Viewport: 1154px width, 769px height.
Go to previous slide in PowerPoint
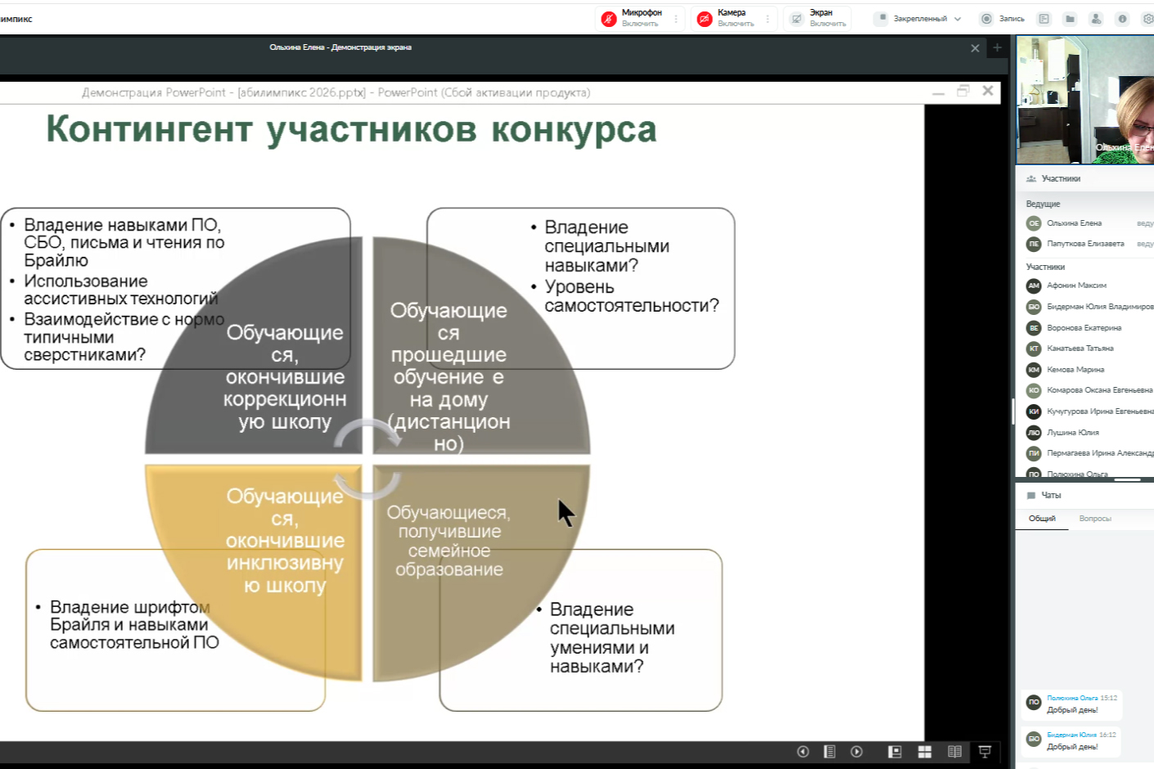tap(803, 752)
